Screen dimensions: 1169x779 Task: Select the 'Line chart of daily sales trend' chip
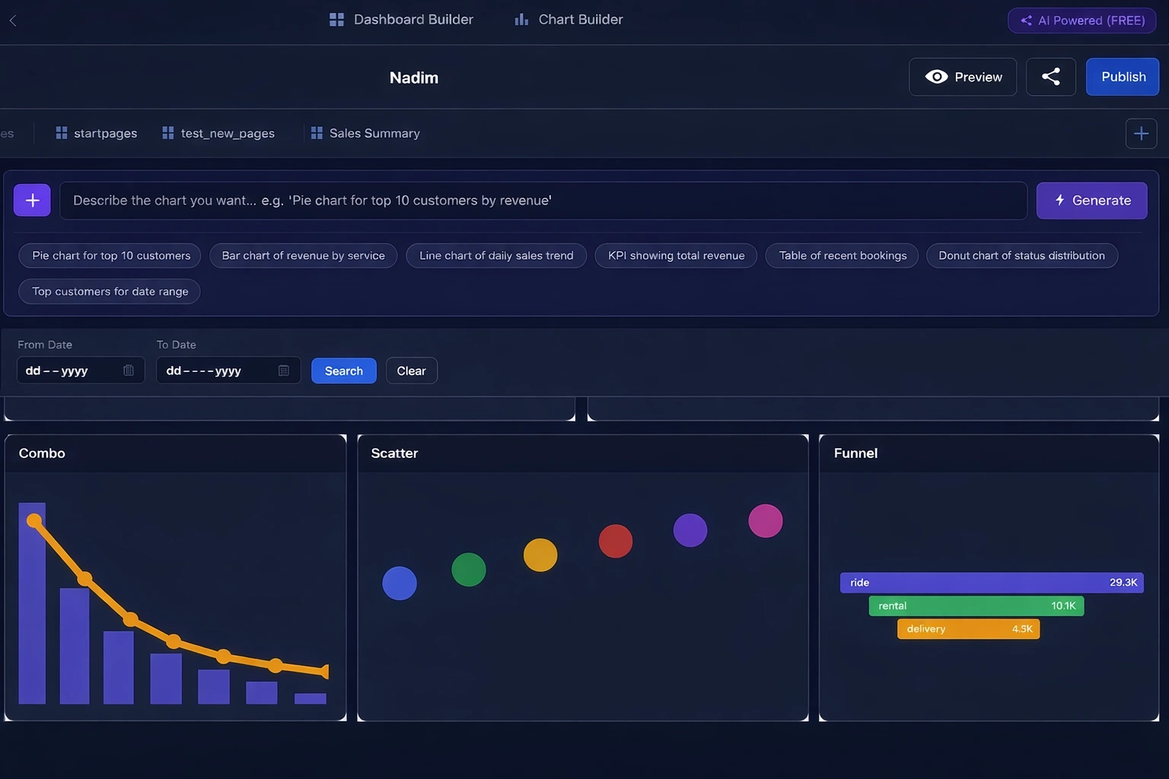(x=495, y=255)
